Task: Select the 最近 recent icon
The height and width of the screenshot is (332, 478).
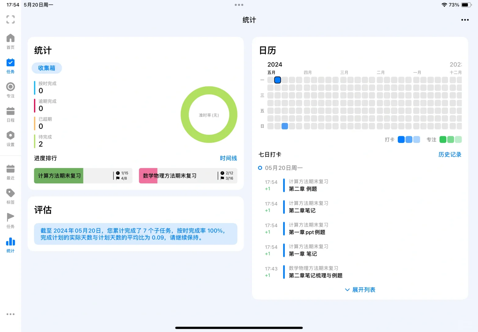Action: point(10,171)
